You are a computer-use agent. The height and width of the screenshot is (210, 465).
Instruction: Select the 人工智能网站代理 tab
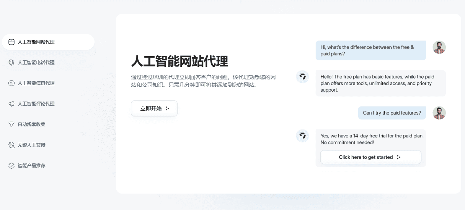[x=48, y=42]
